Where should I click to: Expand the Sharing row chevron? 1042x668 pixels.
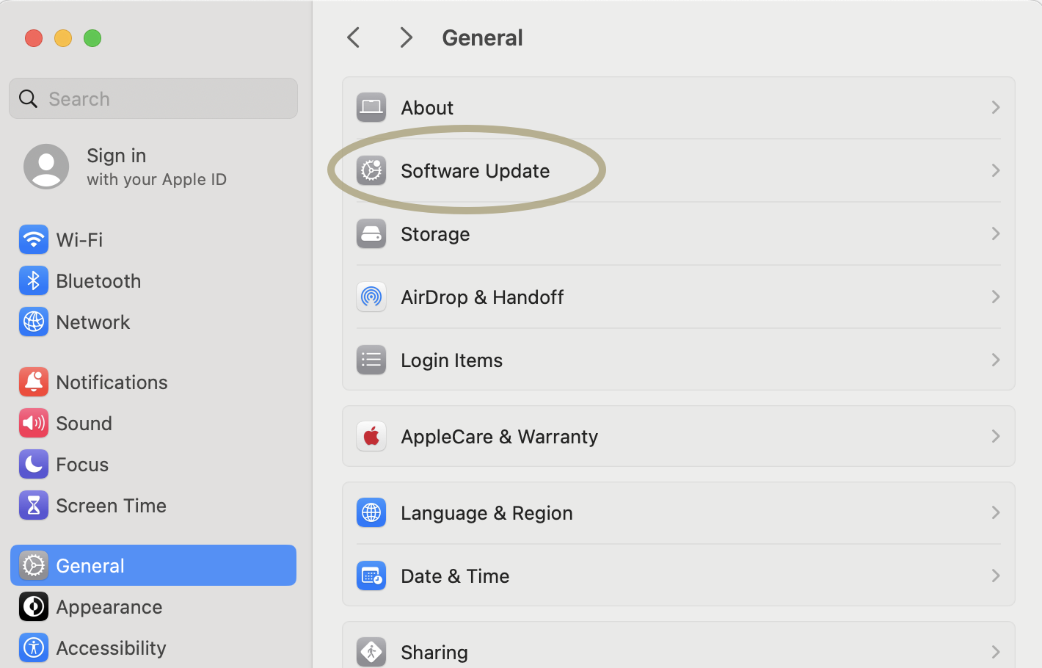point(996,652)
